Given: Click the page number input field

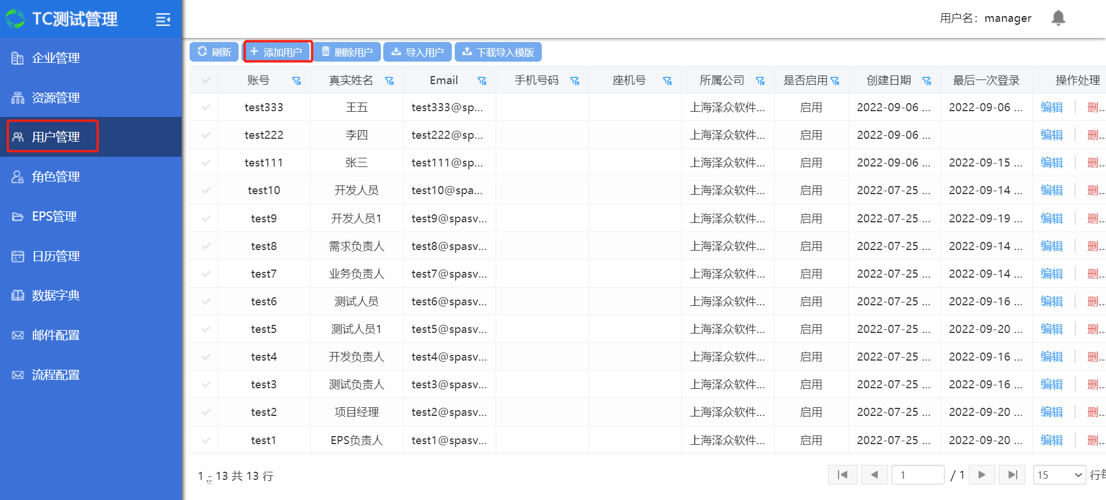Looking at the screenshot, I should click(918, 475).
